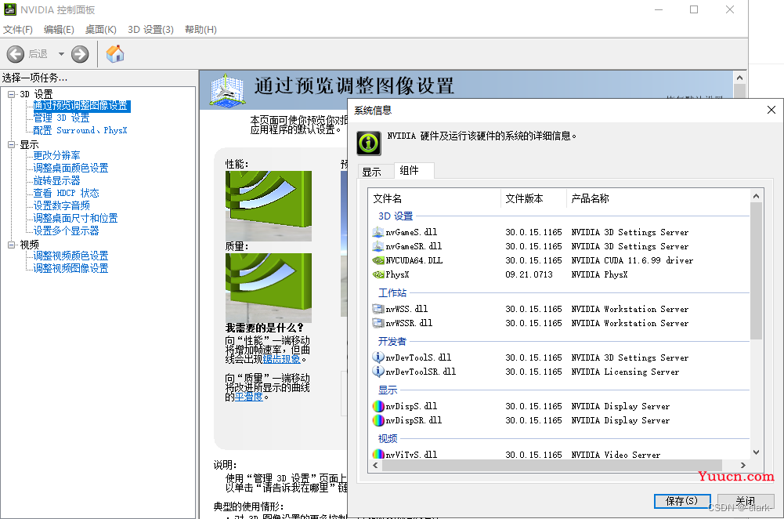
Task: Sort by the 文件名 column header
Action: click(x=434, y=198)
